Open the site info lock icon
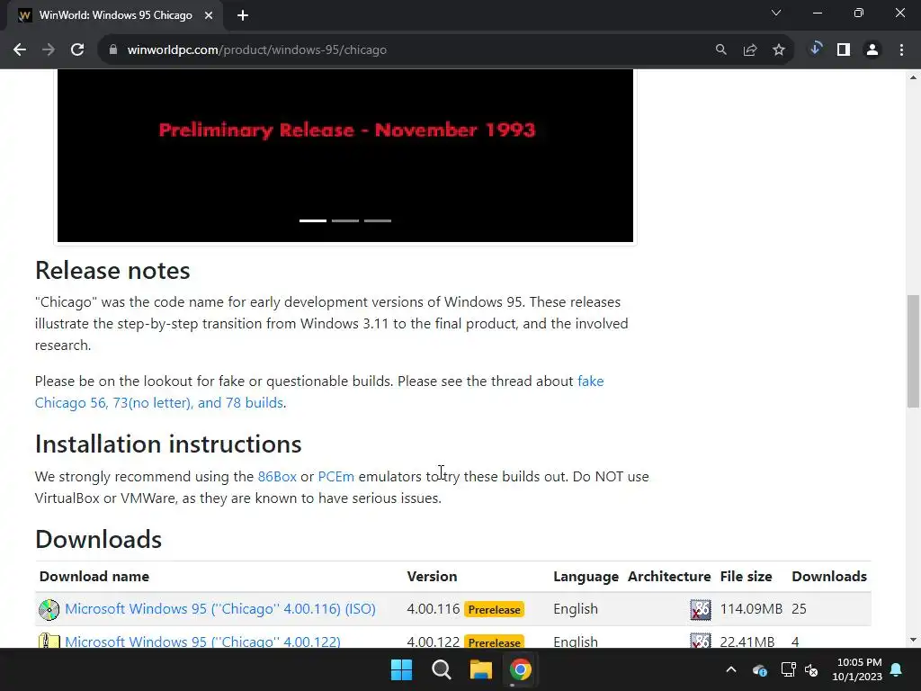 click(x=113, y=50)
